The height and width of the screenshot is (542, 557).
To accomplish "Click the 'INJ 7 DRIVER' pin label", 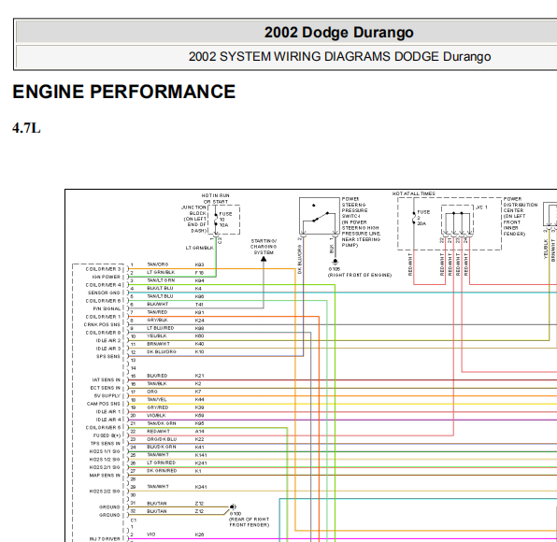I will (x=105, y=539).
